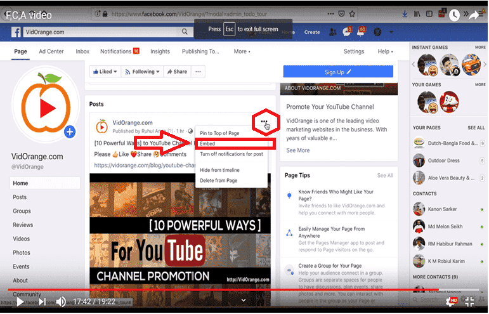Open the Publishing Tools tab
Viewport: 489px width, 314px height.
pyautogui.click(x=200, y=51)
